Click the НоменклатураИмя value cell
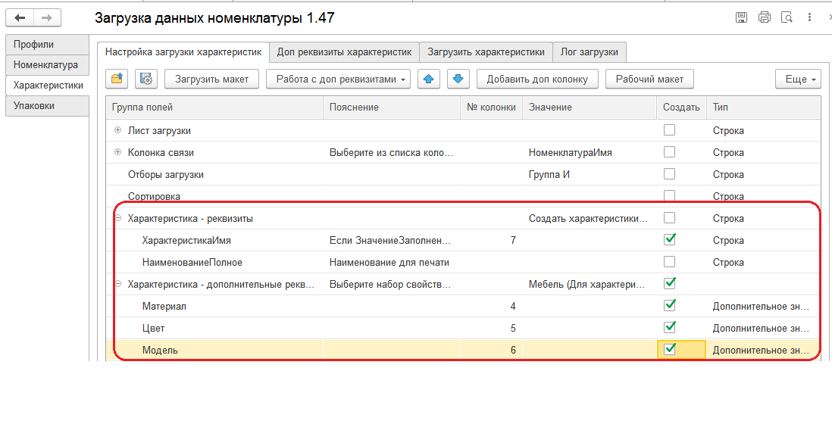832x424 pixels. [590, 153]
